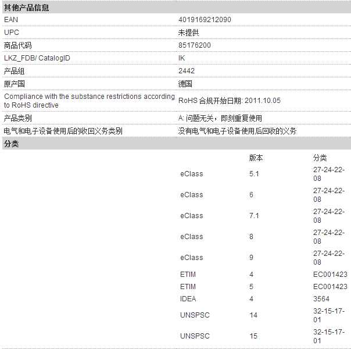The height and width of the screenshot is (349, 351).
Task: Click the LKZ_FDB/ CatalogID label
Action: 37,58
